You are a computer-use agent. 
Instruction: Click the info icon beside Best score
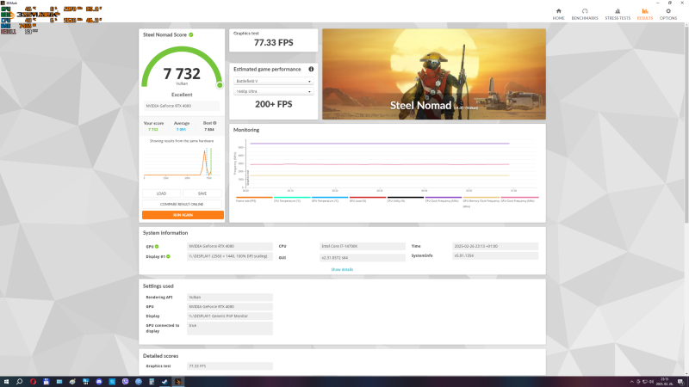pyautogui.click(x=214, y=123)
